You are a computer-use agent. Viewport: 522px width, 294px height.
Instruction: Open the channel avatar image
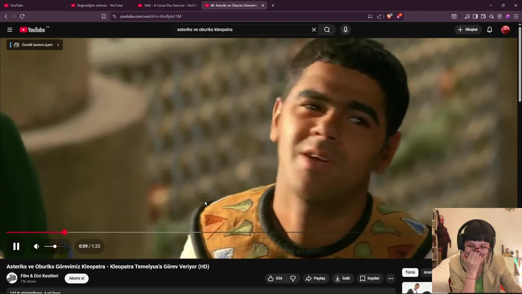point(12,278)
